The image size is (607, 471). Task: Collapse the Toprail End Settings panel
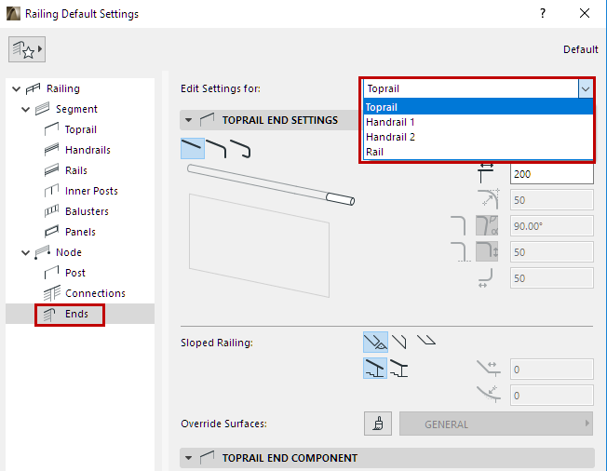click(x=190, y=120)
